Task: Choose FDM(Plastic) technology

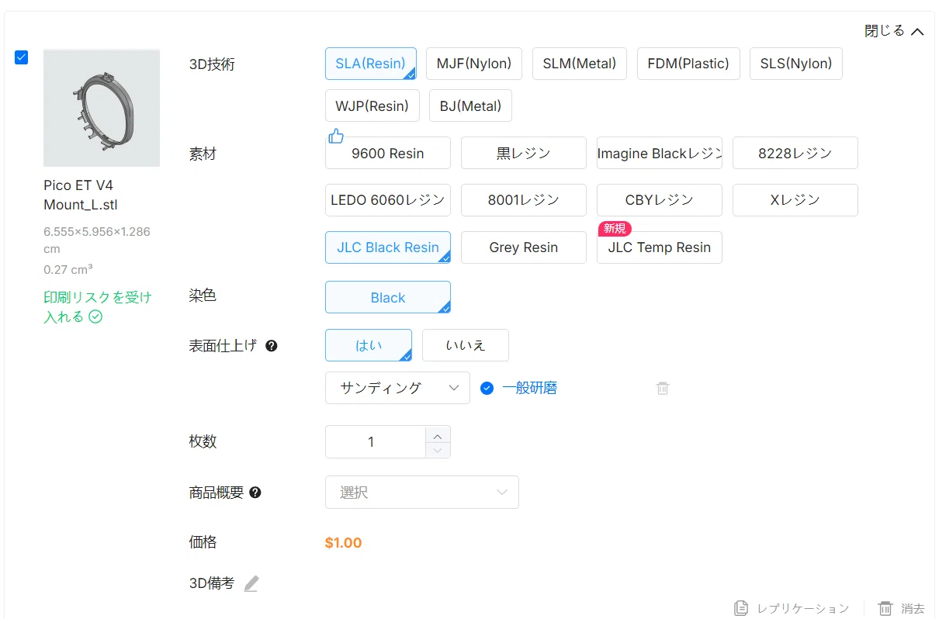Action: [x=688, y=64]
